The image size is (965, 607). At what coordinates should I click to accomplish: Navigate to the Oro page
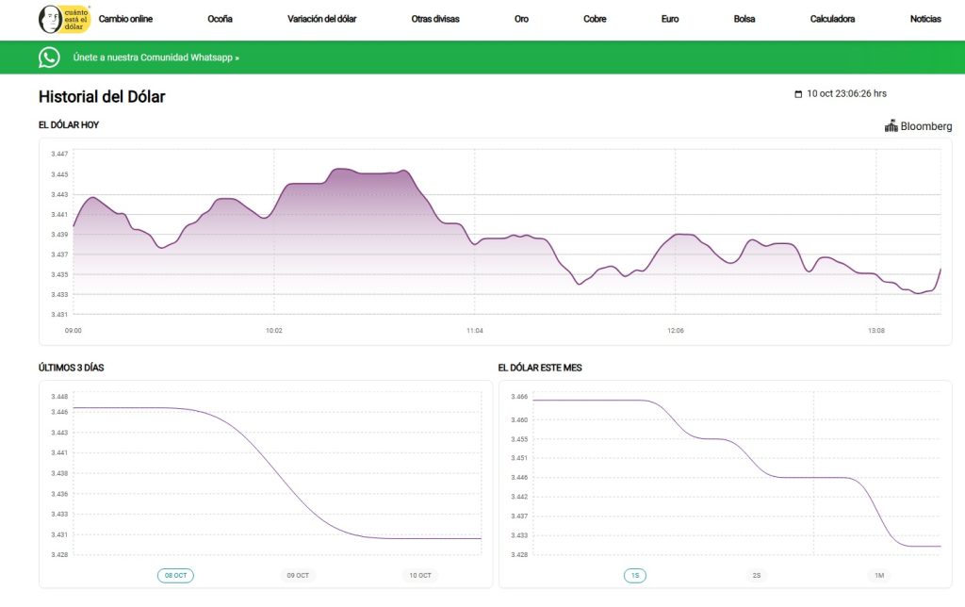tap(521, 19)
